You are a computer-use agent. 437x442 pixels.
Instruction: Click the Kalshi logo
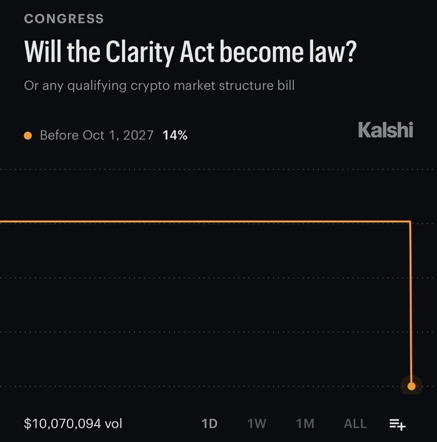(x=386, y=130)
